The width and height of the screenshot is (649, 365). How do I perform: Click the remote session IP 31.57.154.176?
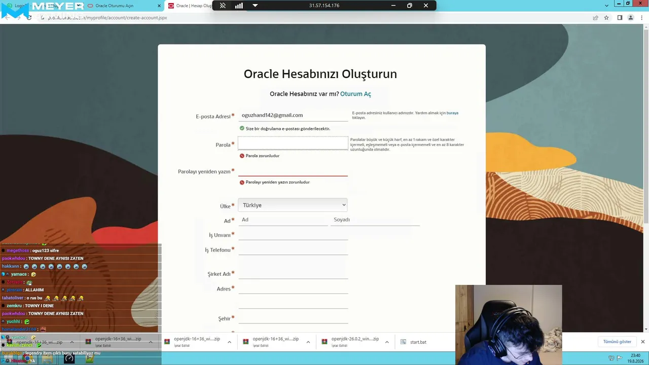pos(324,6)
